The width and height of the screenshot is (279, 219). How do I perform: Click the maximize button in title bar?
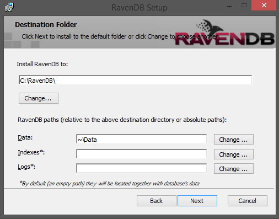point(244,6)
